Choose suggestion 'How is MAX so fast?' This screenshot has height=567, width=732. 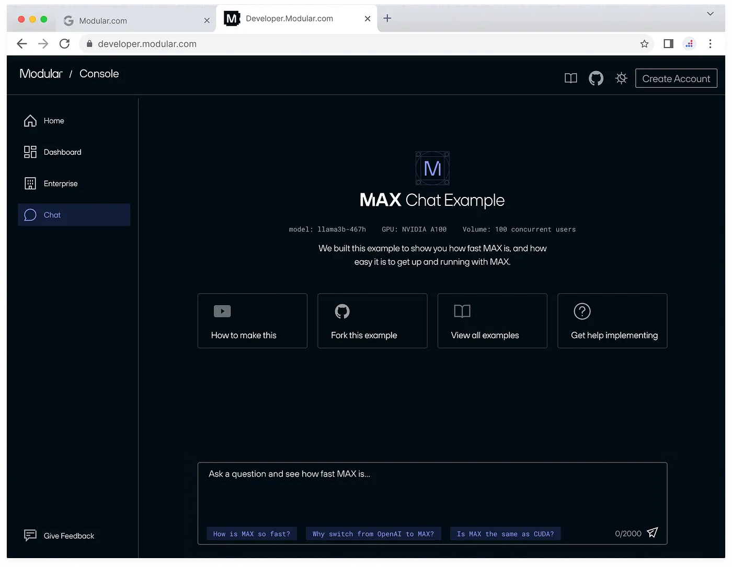251,534
